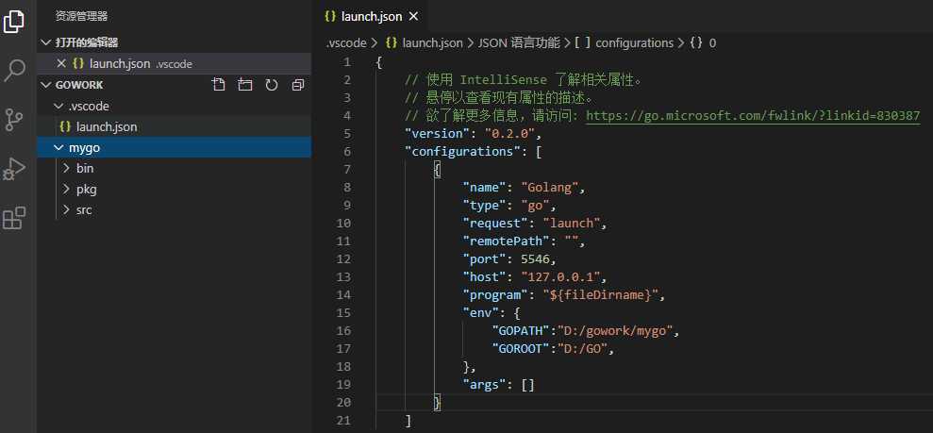Click the "env" key on line 15
This screenshot has width=933, height=433.
[x=481, y=313]
